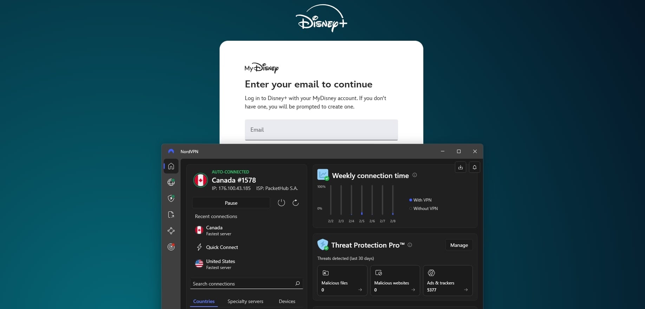Open the Meshnet sidebar icon
This screenshot has height=309, width=645.
click(x=171, y=231)
